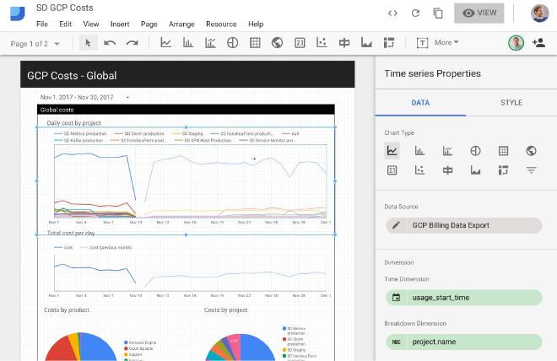Choose bullet chart type in properties
The height and width of the screenshot is (361, 557).
[447, 170]
